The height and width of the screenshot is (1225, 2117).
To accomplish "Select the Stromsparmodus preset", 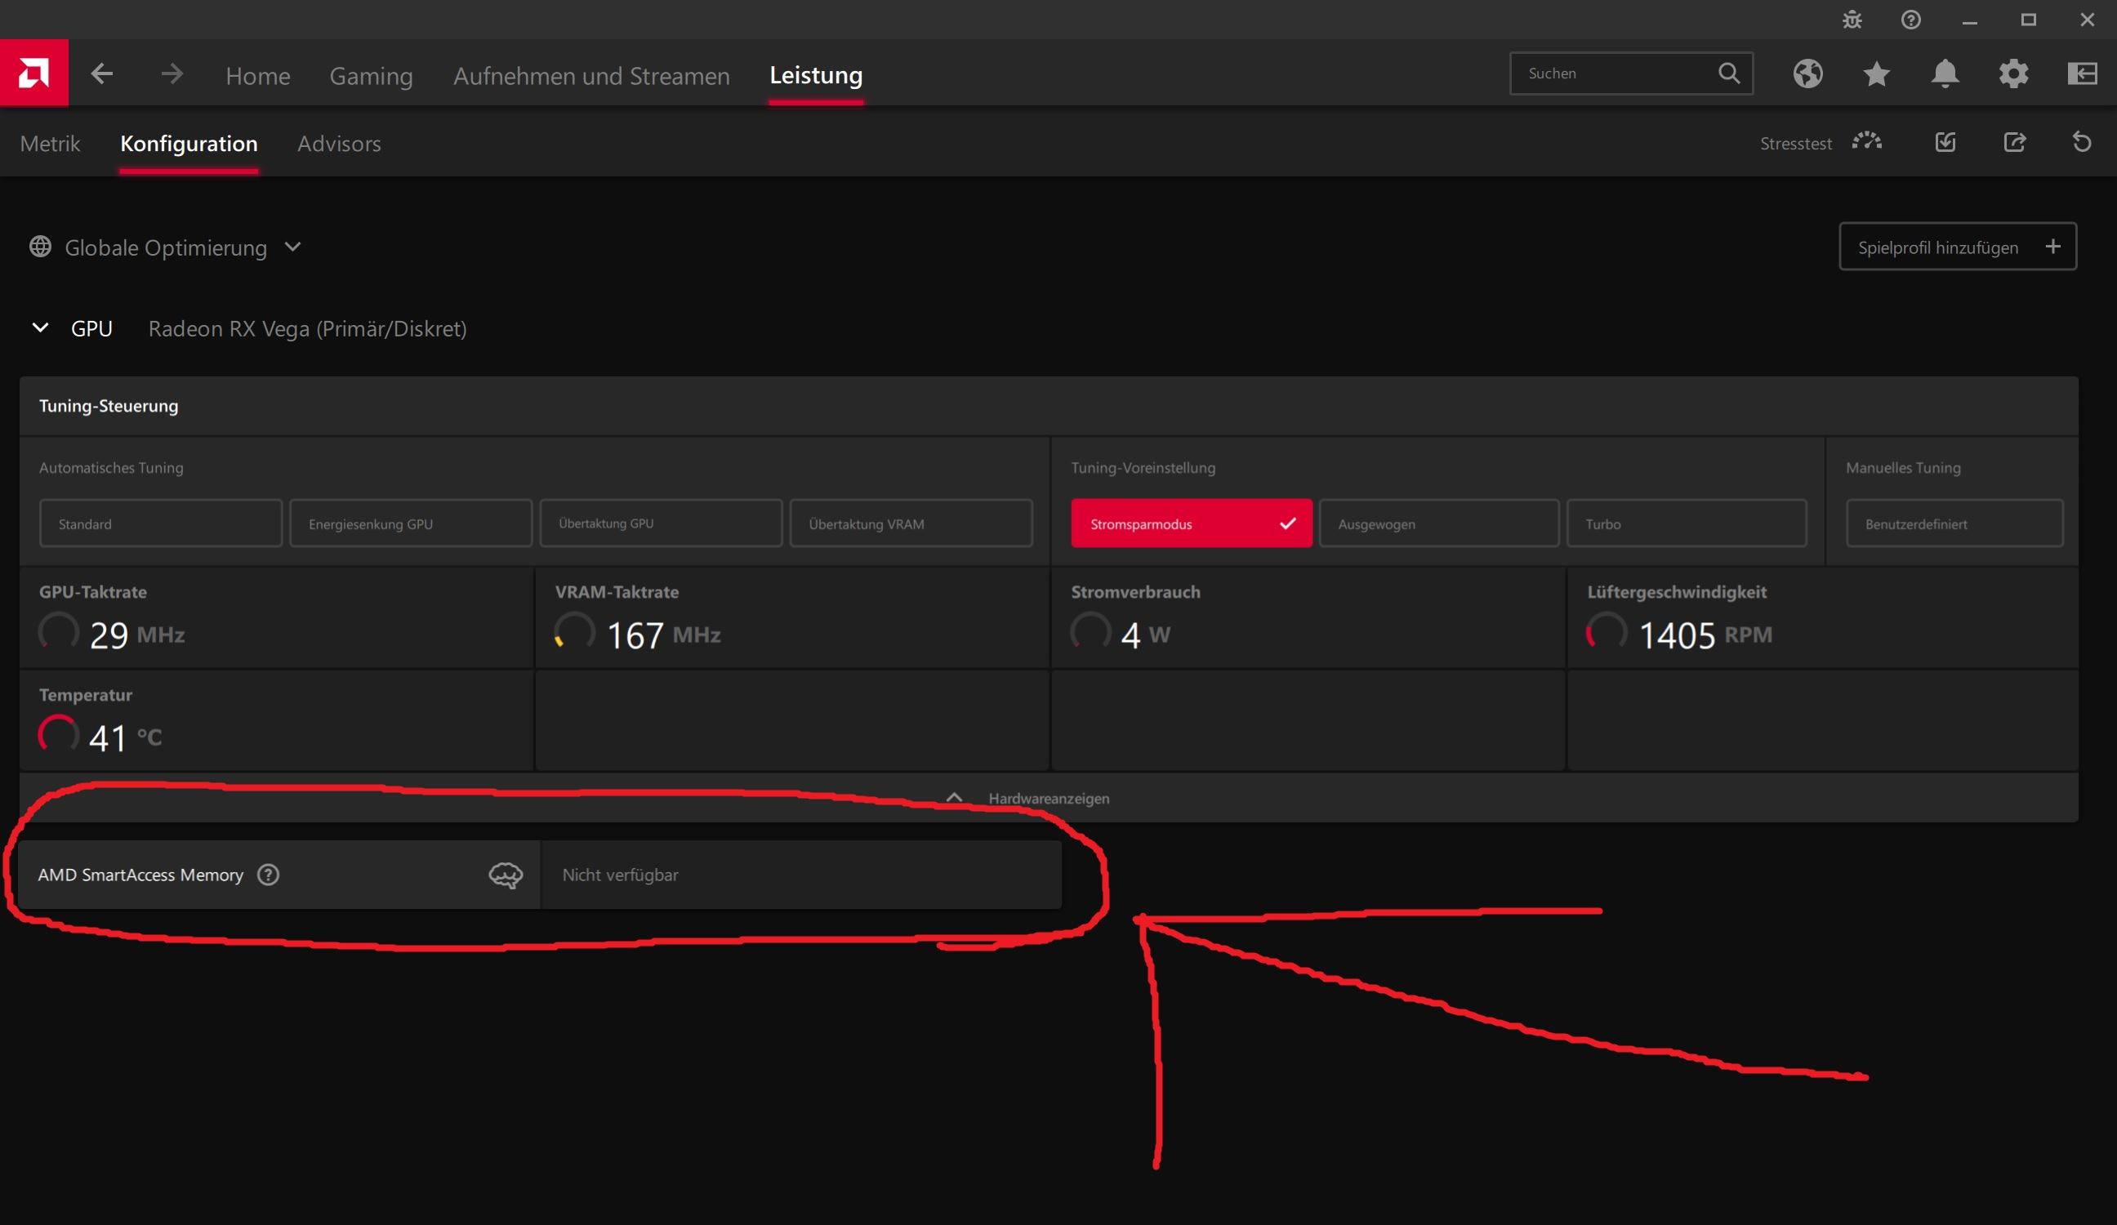I will pos(1190,523).
